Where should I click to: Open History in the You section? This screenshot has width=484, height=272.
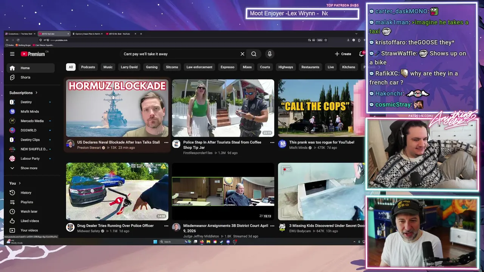30,193
